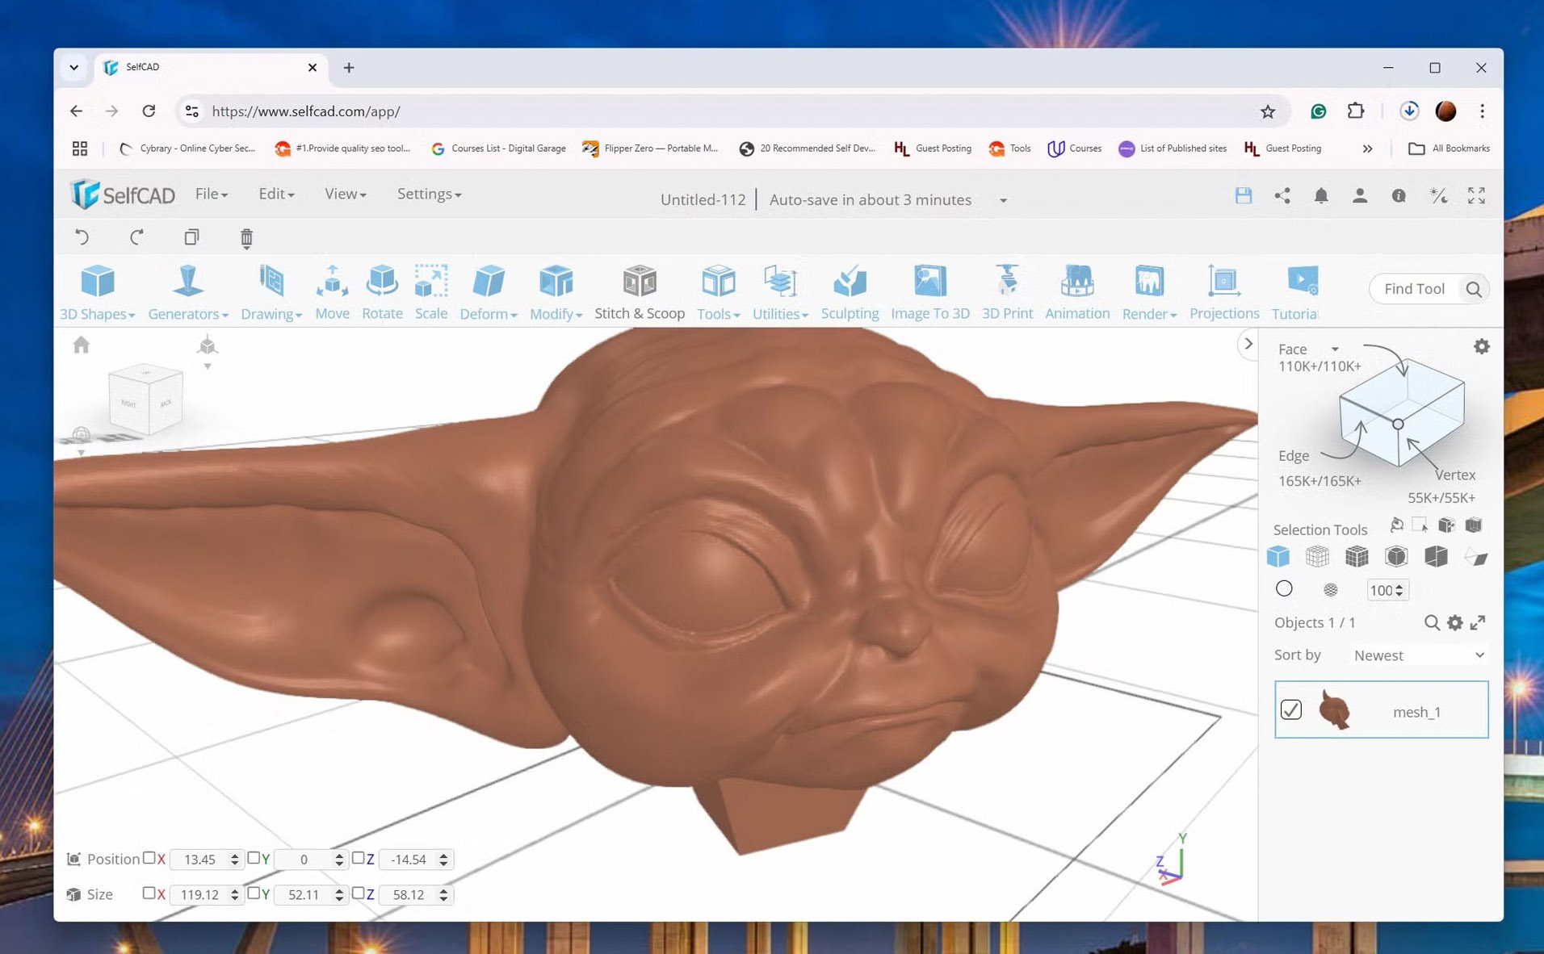
Task: Bookmark this page star icon
Action: click(x=1268, y=111)
